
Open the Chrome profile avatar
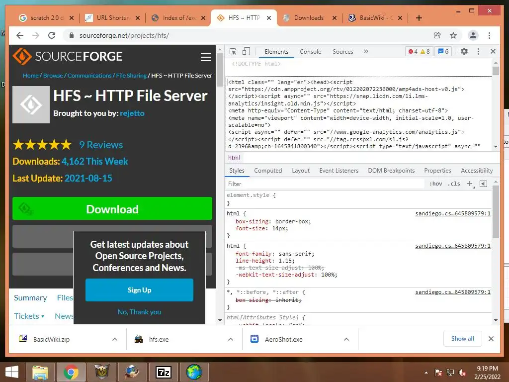click(473, 35)
